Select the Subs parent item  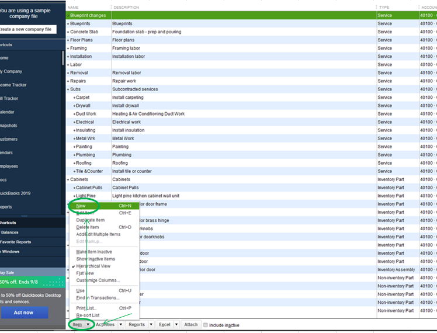(x=75, y=89)
